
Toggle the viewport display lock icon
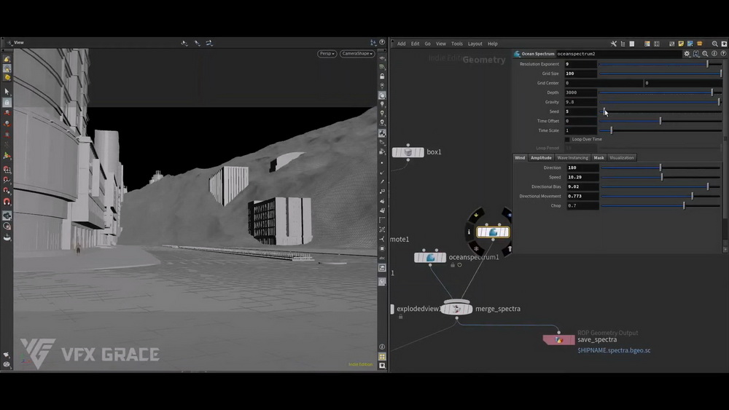pos(382,76)
